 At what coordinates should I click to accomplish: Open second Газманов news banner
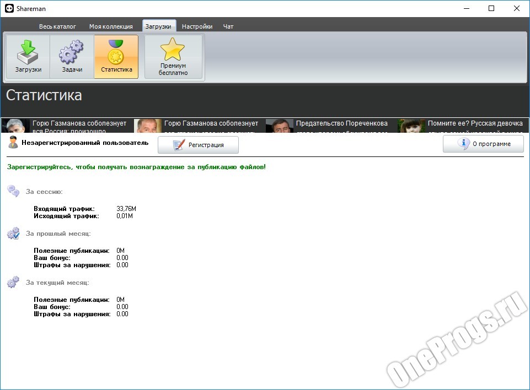(198, 125)
